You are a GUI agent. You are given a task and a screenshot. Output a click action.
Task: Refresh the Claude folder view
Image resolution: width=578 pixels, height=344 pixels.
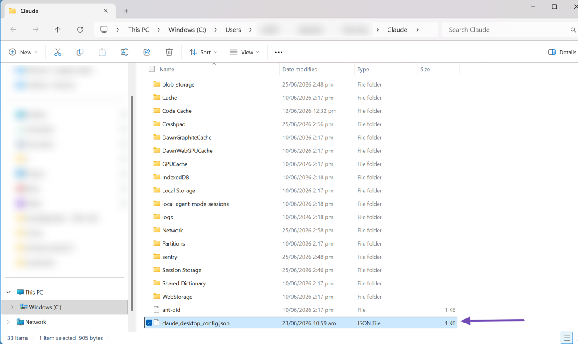[x=80, y=30]
